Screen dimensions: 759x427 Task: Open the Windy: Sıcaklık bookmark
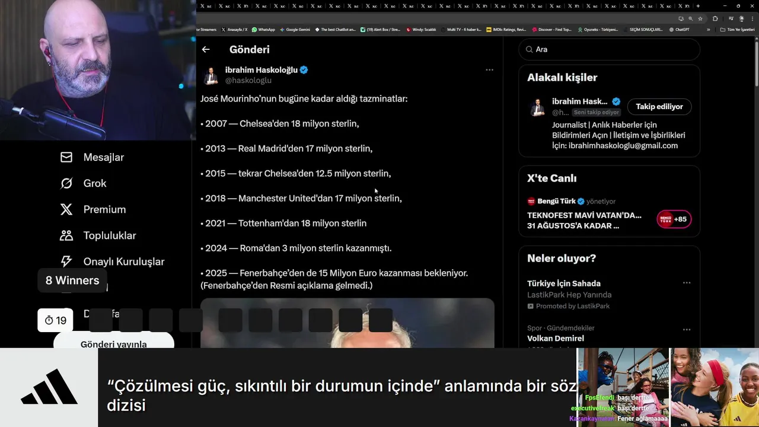(421, 30)
